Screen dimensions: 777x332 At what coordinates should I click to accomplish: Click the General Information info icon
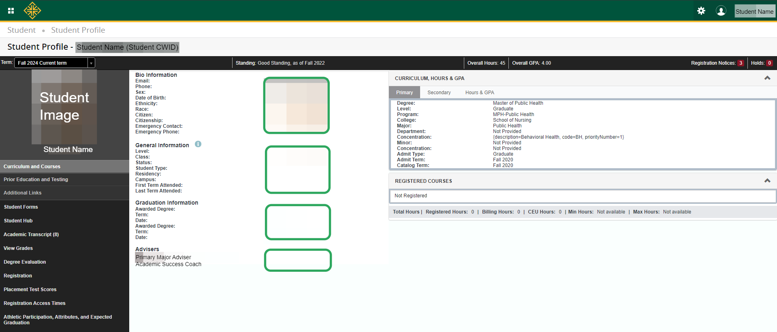click(198, 144)
